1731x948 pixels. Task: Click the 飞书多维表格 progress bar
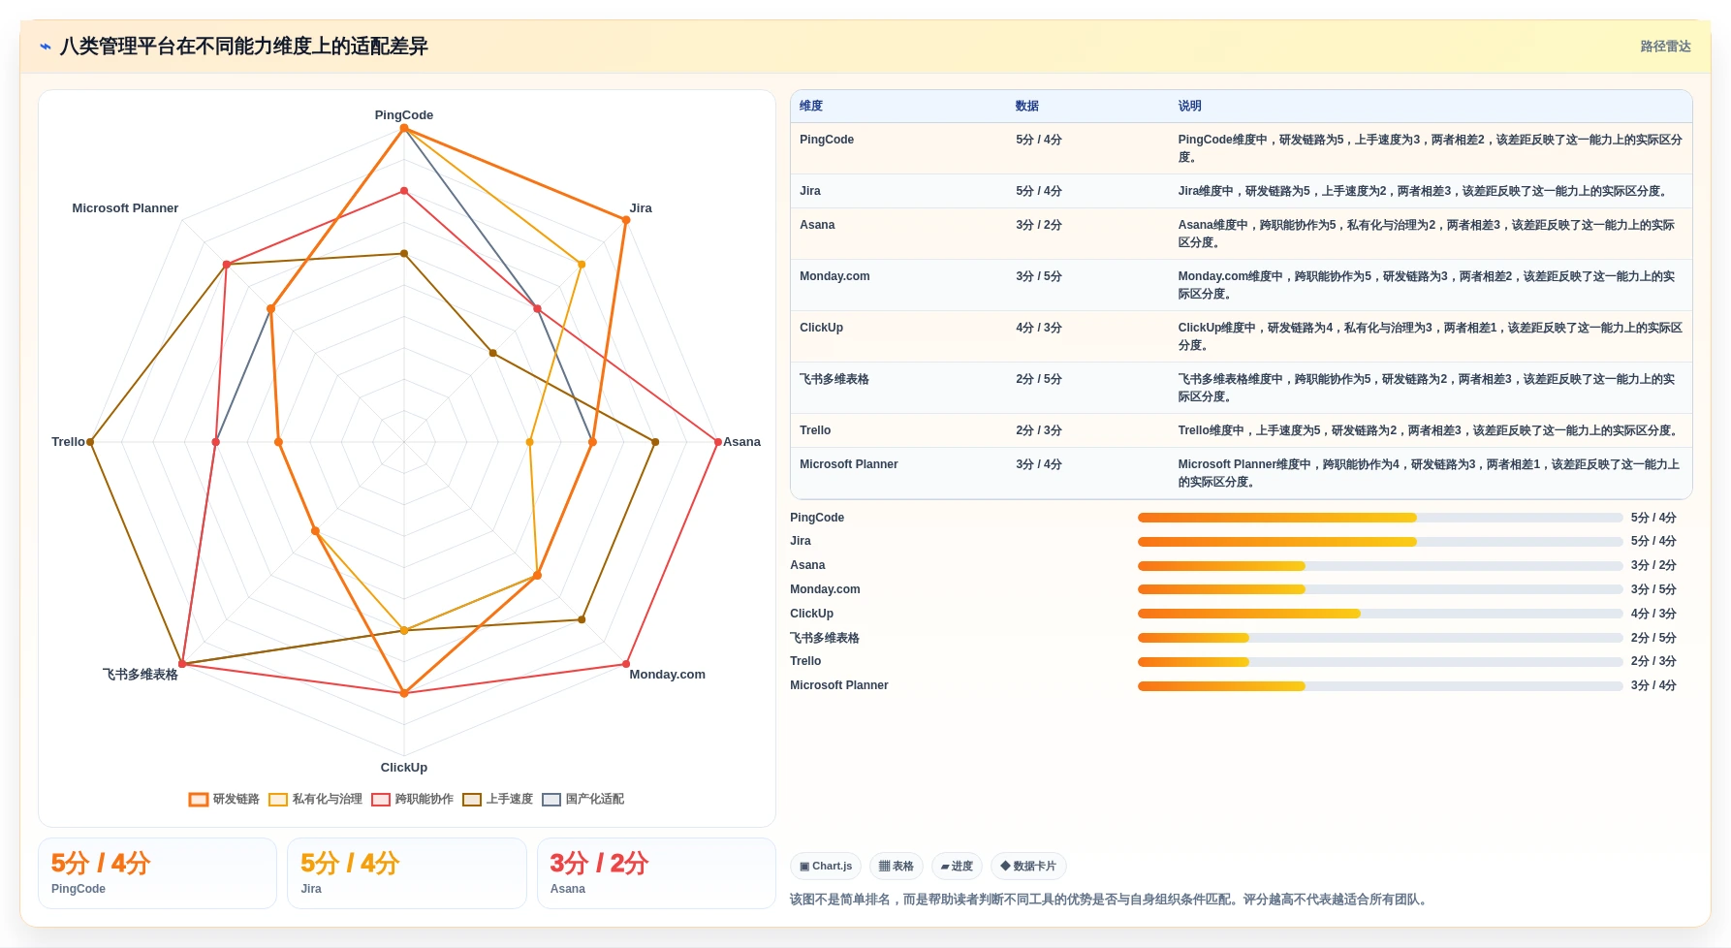1380,638
